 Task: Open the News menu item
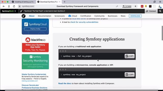point(123,16)
